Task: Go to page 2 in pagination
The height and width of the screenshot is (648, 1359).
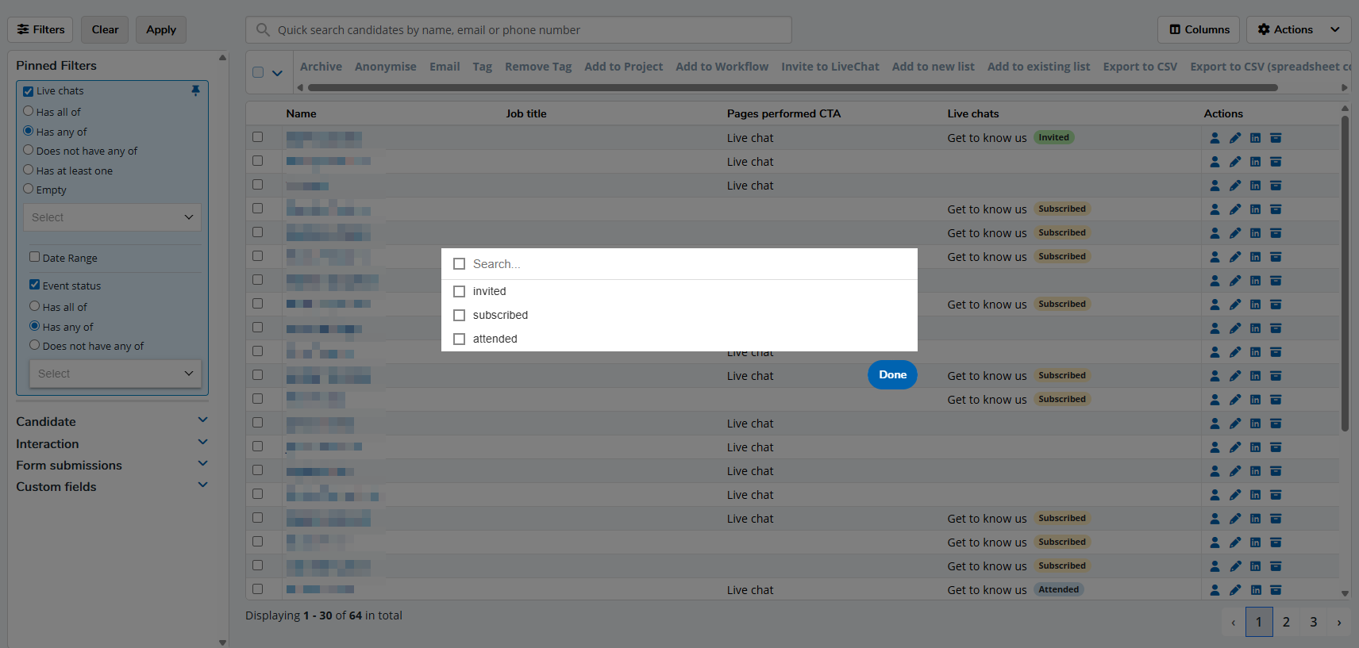Action: (1286, 622)
